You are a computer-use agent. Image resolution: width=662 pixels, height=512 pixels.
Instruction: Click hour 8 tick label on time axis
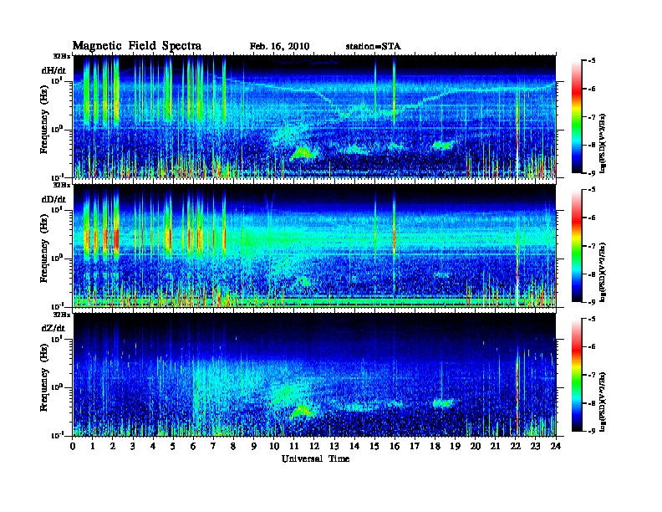coord(233,446)
